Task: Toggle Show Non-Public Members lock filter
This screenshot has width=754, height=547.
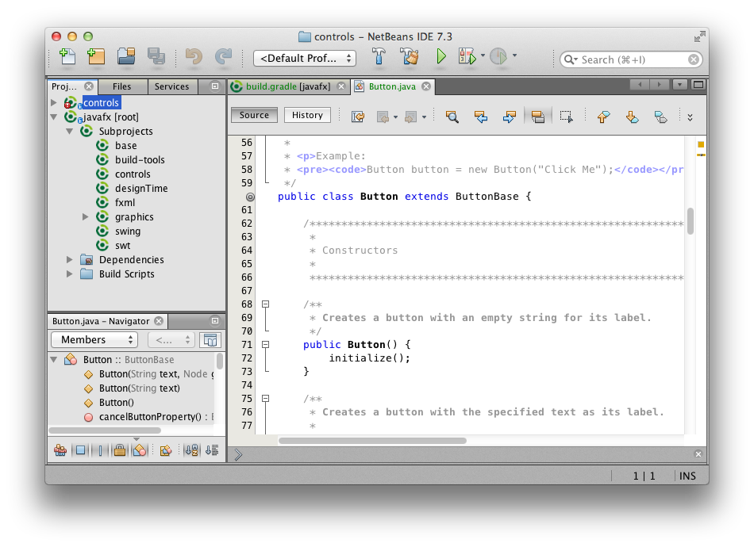Action: [x=119, y=450]
